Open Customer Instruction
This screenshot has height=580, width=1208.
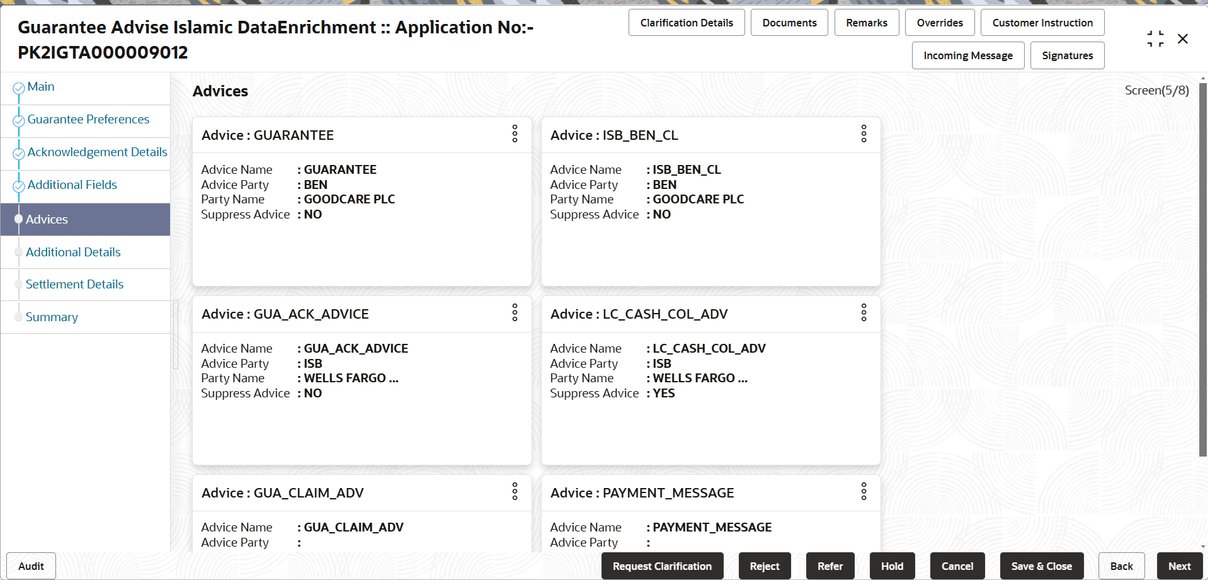tap(1042, 23)
